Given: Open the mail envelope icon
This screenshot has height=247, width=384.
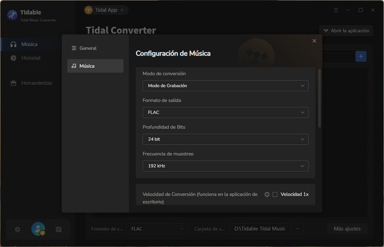Looking at the screenshot, I should pos(59,229).
